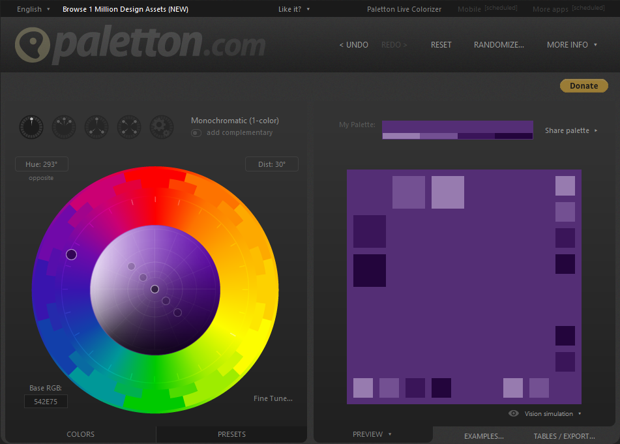Click the More apps [scheduled] link
Screen dimensions: 620x444
pos(568,8)
